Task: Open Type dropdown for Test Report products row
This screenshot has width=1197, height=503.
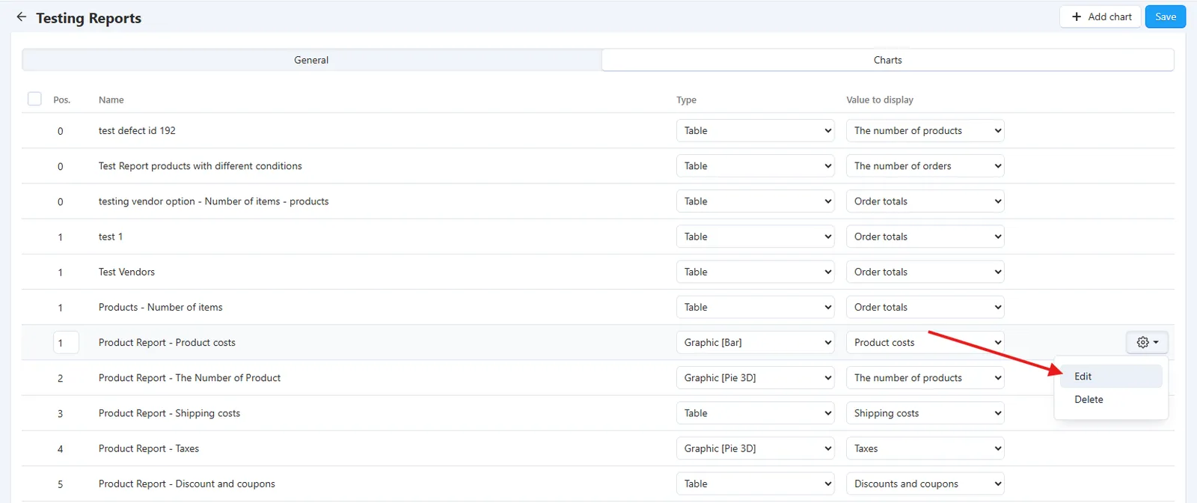Action: point(756,166)
